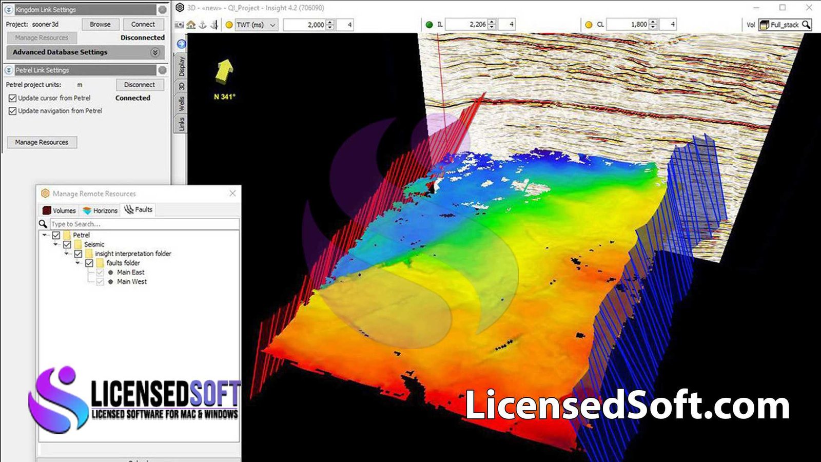Click the Seismic folder icon
The image size is (821, 462).
pos(78,244)
